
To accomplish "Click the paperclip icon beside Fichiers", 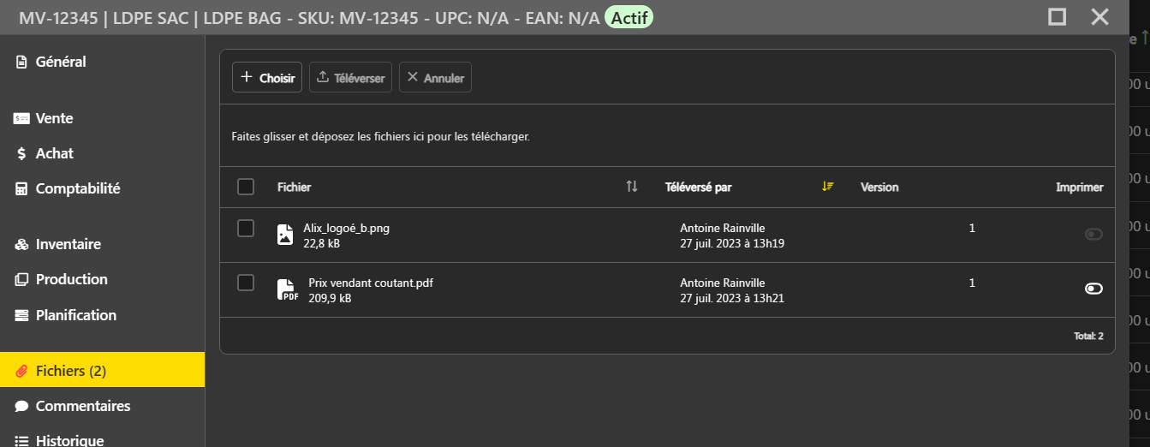I will click(22, 371).
